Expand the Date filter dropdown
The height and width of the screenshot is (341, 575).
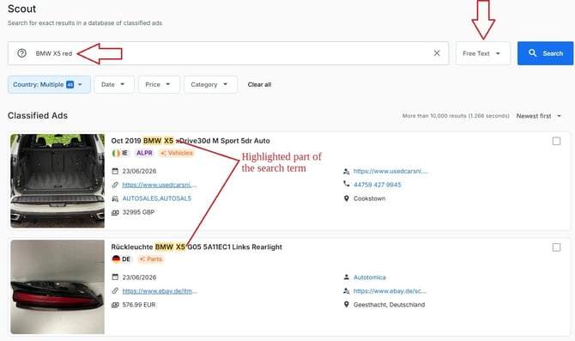(114, 84)
